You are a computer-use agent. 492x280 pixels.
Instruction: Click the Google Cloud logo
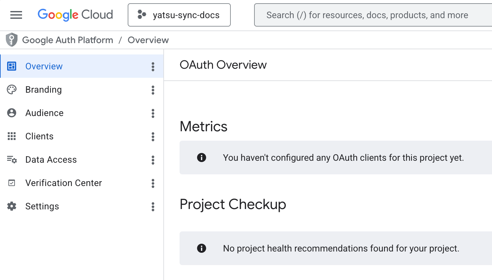tap(75, 15)
